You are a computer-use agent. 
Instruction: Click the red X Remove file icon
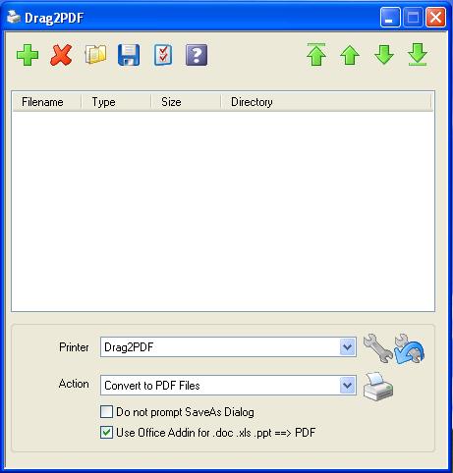point(61,55)
